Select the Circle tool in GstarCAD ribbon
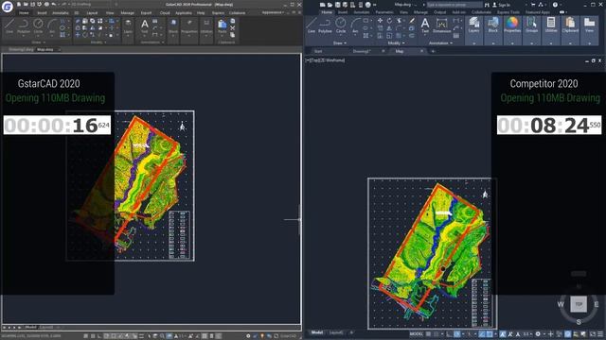This screenshot has width=606, height=340. (x=38, y=26)
